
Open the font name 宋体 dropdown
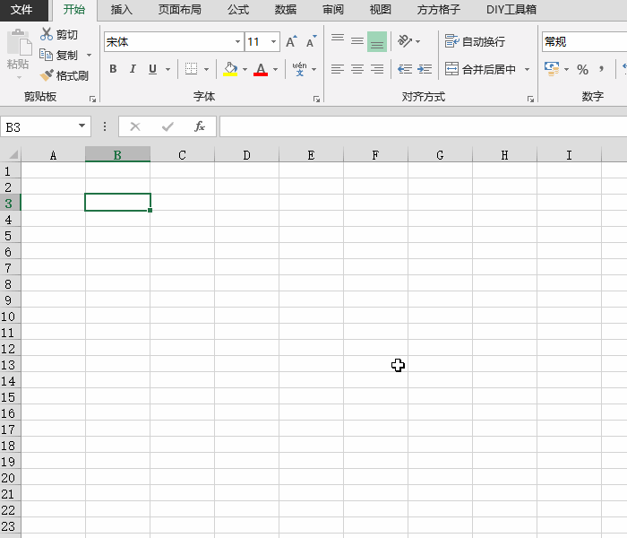pyautogui.click(x=237, y=41)
